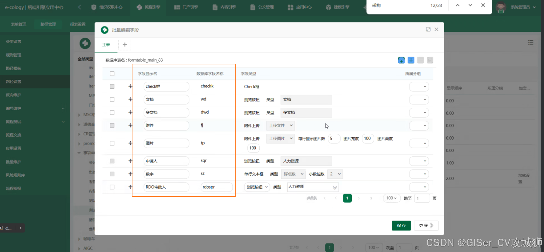
Task: Click the 更多 more button
Action: (x=426, y=226)
